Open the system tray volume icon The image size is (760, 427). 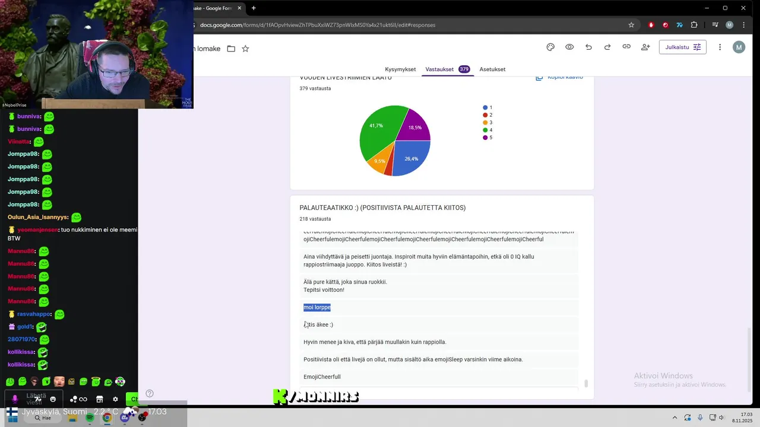[721, 418]
